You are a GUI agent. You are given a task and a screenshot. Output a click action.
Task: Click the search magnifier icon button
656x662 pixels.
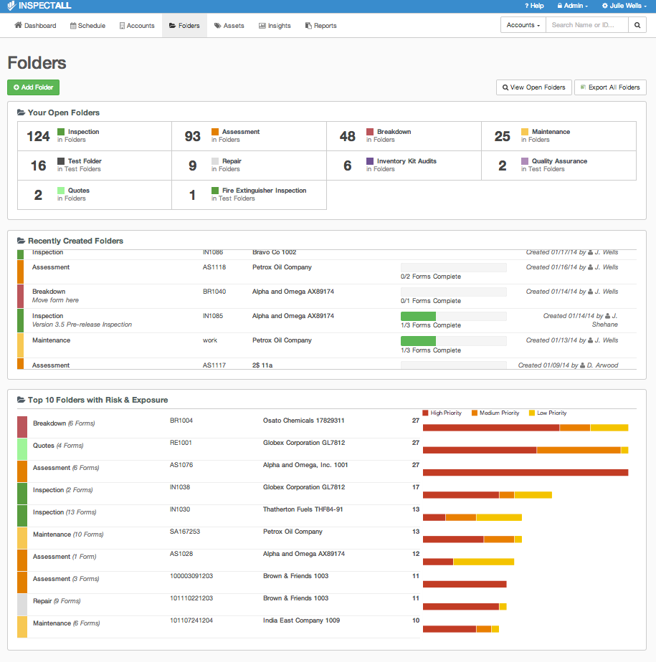pyautogui.click(x=637, y=25)
